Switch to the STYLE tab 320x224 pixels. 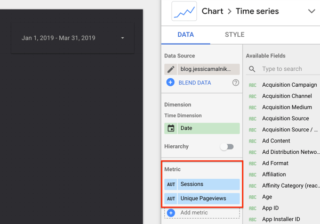point(235,35)
